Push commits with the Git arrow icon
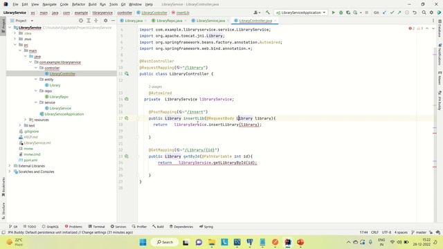Screen dimensions: 443x249 pyautogui.click(x=399, y=12)
